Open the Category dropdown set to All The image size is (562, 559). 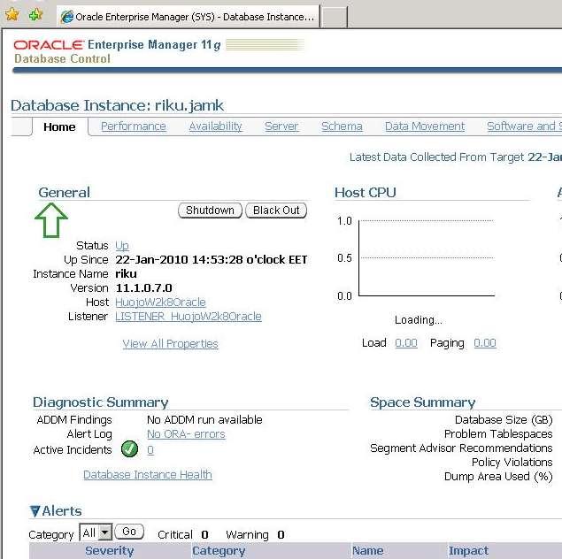click(96, 532)
